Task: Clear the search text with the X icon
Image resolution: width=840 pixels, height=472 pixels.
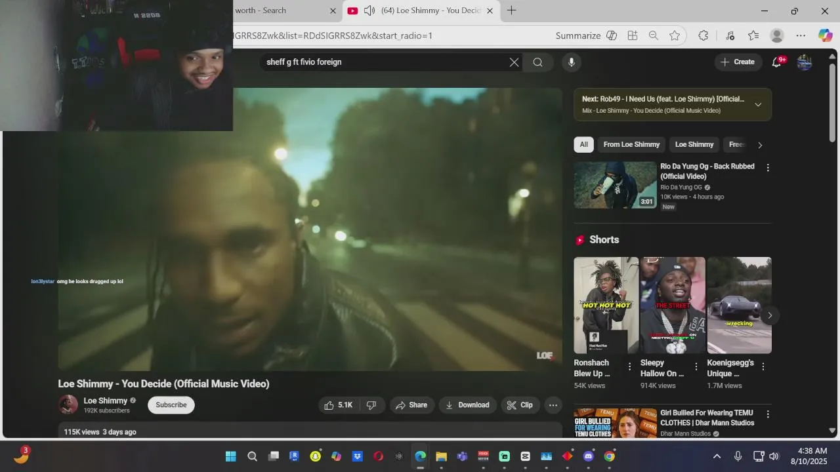Action: click(514, 62)
